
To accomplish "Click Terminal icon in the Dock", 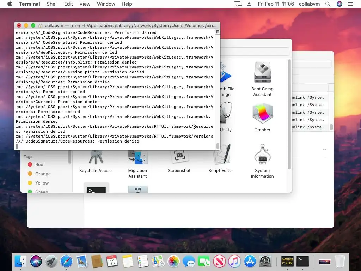I will pyautogui.click(x=302, y=261).
